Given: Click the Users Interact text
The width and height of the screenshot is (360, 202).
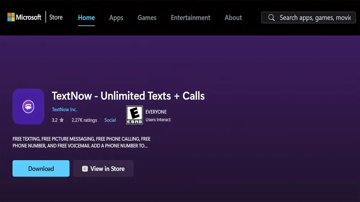Looking at the screenshot, I should click(158, 120).
